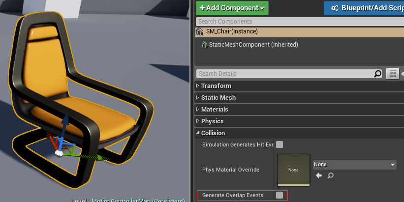Select the SM_Chair actor icon in components
The height and width of the screenshot is (202, 404).
(199, 31)
